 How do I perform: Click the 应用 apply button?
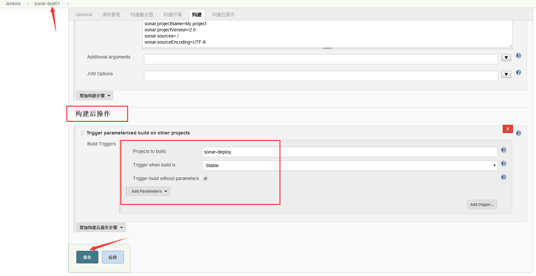point(113,257)
